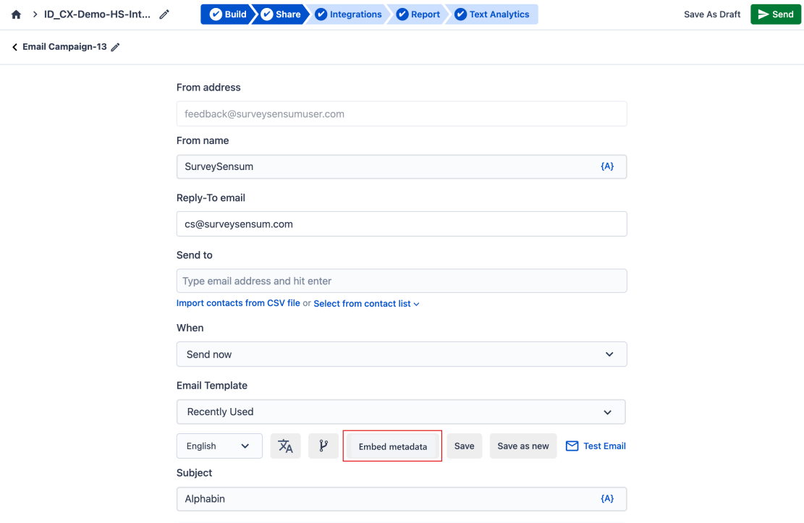Edit survey name with pencil icon
804x523 pixels.
pyautogui.click(x=164, y=14)
